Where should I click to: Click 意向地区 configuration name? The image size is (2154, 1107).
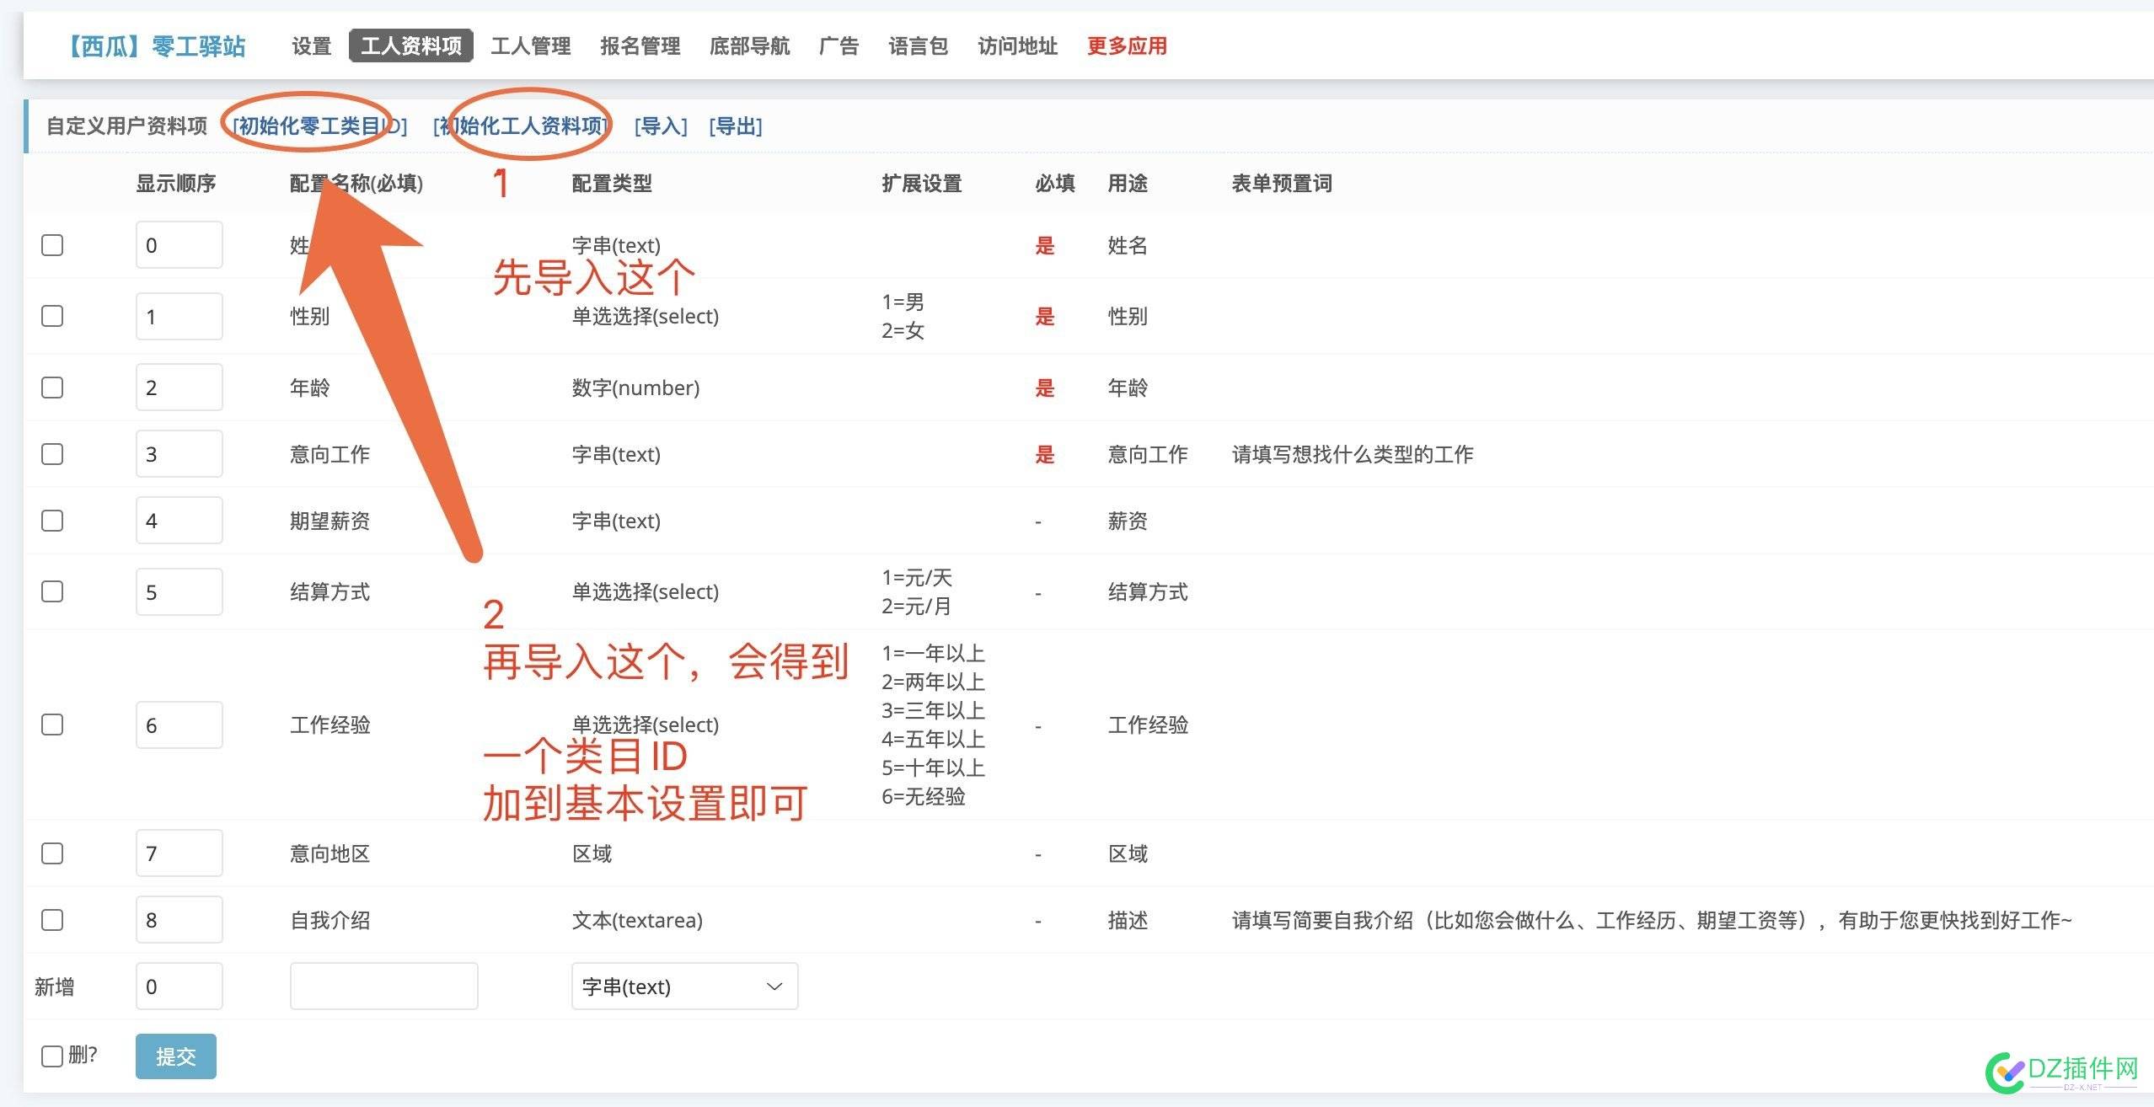click(x=330, y=853)
